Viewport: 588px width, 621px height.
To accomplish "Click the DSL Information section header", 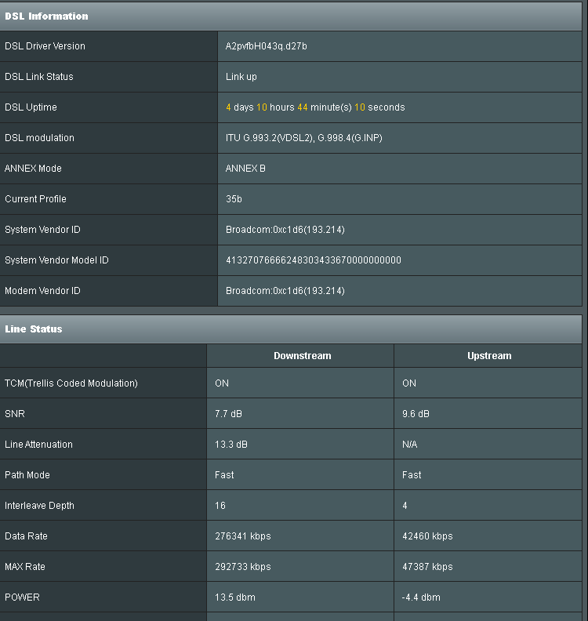I will point(46,16).
